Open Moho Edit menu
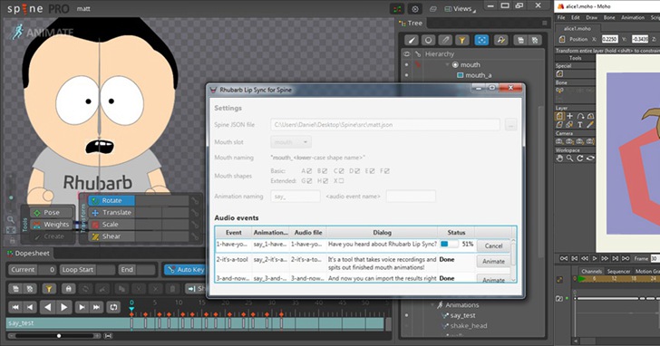660x346 pixels. (x=576, y=17)
